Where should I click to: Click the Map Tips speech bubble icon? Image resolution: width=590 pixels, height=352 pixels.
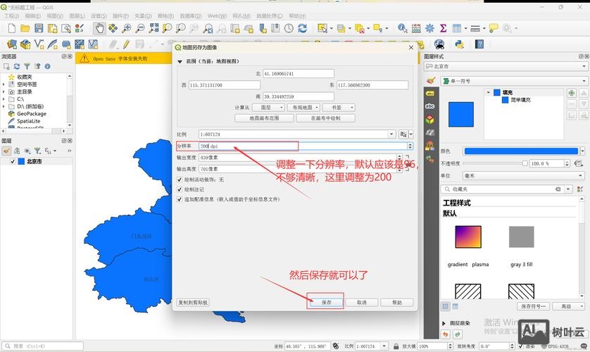[494, 28]
